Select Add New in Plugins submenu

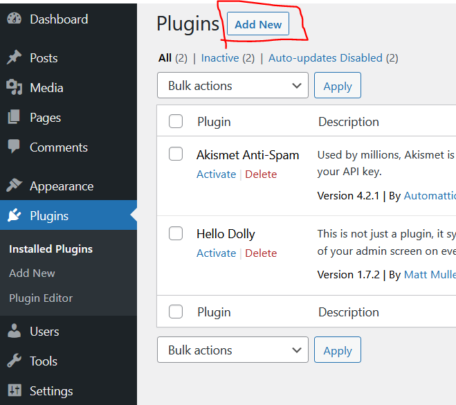click(x=32, y=273)
